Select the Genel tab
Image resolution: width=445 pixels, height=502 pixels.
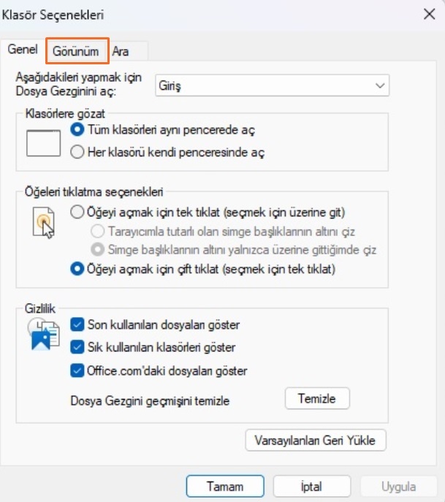tap(23, 50)
